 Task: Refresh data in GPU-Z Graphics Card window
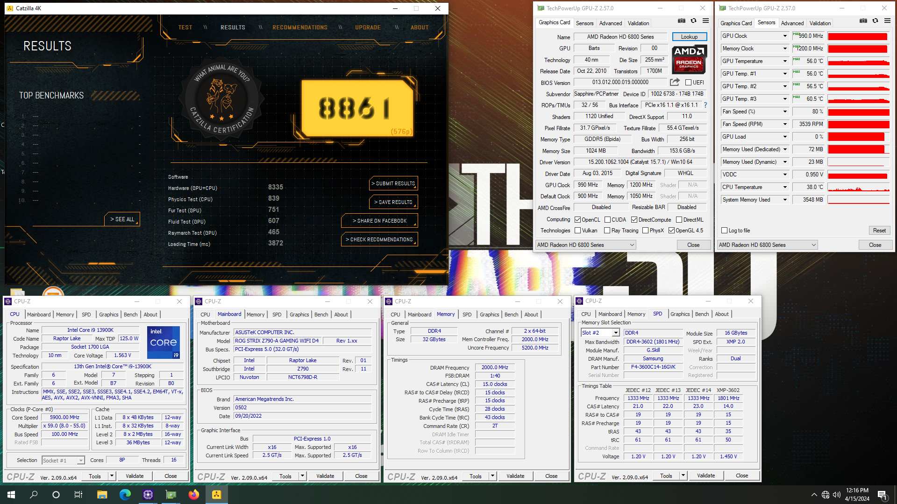pos(694,21)
